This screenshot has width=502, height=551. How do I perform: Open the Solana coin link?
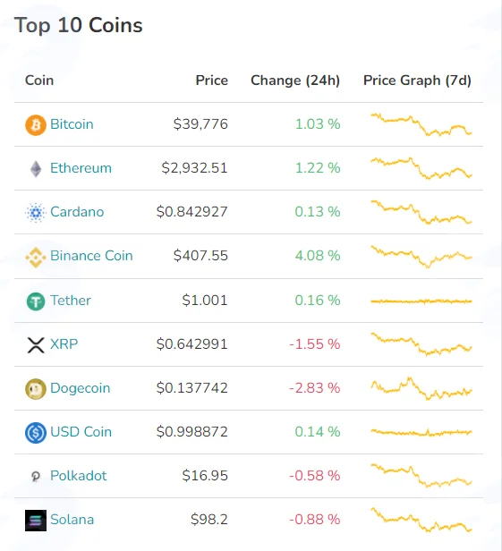pyautogui.click(x=72, y=520)
